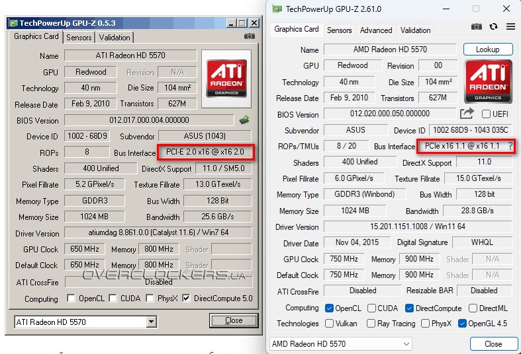Open Validation tab in GPU-Z 0.5.3
Screen dimensions: 521x354
[x=115, y=38]
